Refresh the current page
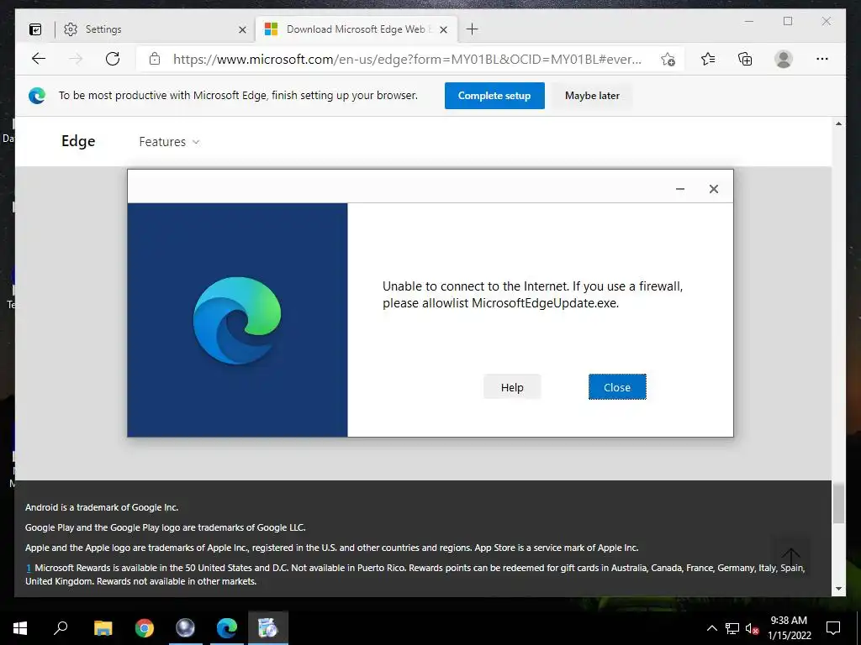 (113, 59)
